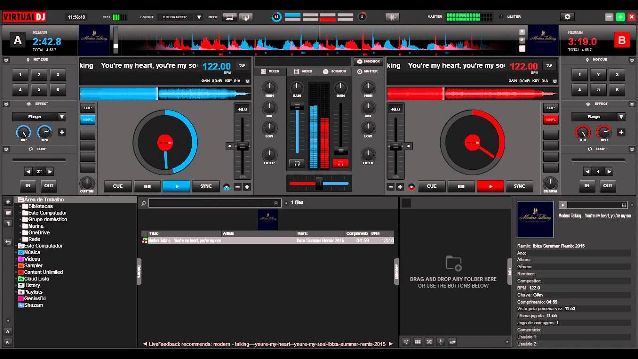
Task: Click the first sideview toolbar icon
Action: [406, 342]
